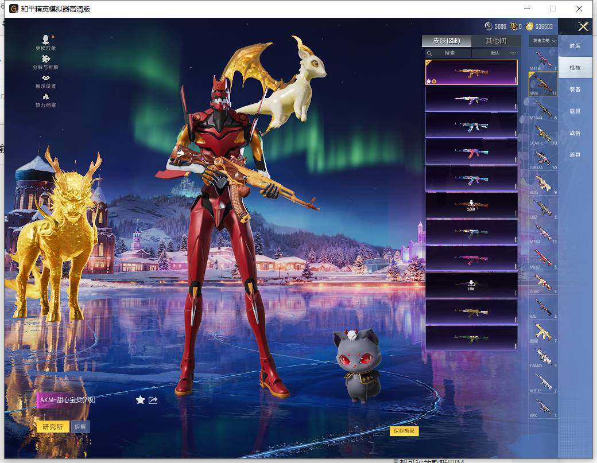The width and height of the screenshot is (597, 463).
Task: Select the 蜜獾 yellow rifle icon
Action: pyautogui.click(x=543, y=332)
